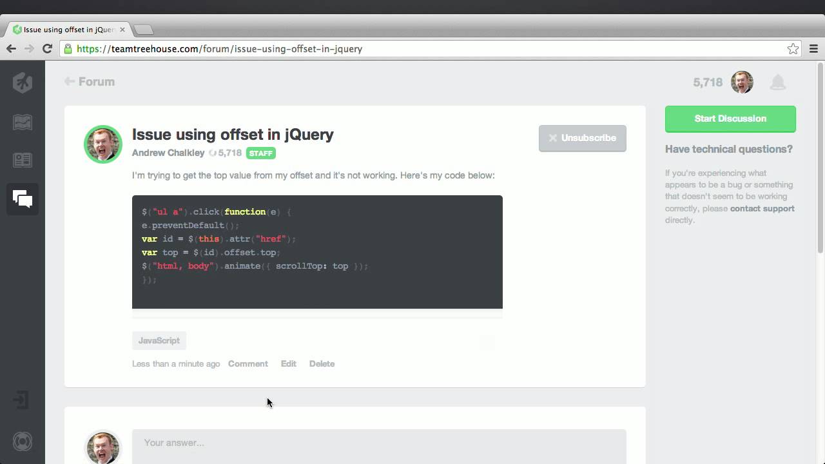Open the Chrome menu hamburger icon
The image size is (825, 464).
click(x=813, y=49)
